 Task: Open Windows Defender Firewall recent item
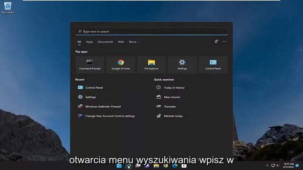tap(99, 106)
